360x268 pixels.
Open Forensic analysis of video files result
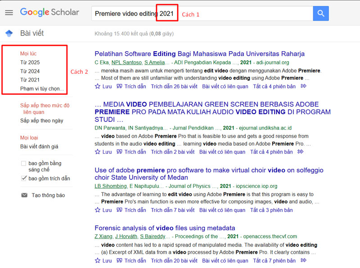tap(165, 228)
